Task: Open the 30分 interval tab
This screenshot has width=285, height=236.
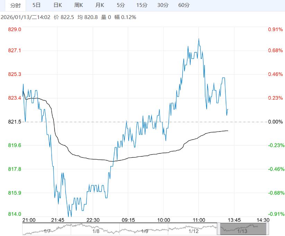Action: point(163,5)
